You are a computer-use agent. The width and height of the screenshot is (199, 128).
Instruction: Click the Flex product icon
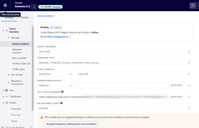click(7, 91)
